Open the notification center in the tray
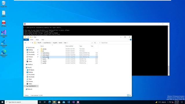Screen dimensions: 185x104 [x=182, y=102]
